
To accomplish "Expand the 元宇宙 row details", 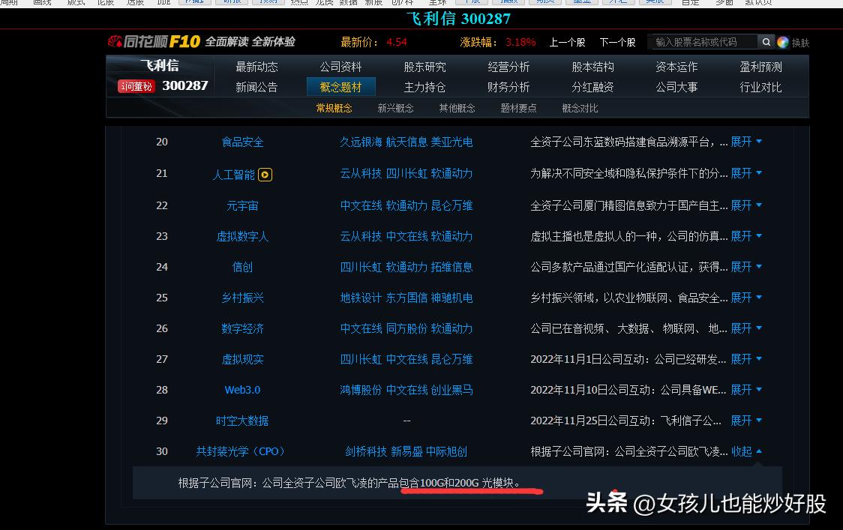I will pos(746,205).
